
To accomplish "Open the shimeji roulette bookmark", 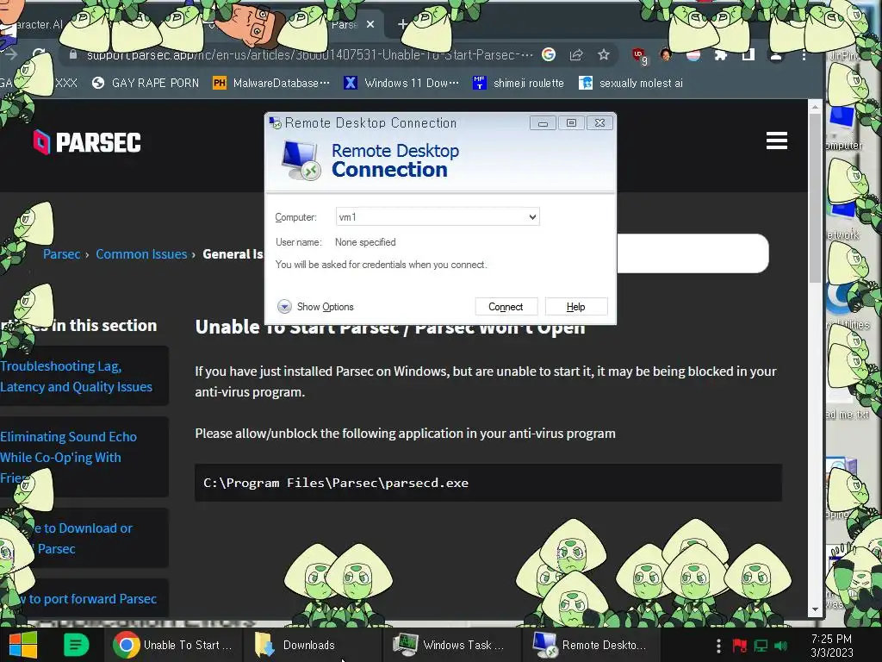I will pyautogui.click(x=519, y=84).
